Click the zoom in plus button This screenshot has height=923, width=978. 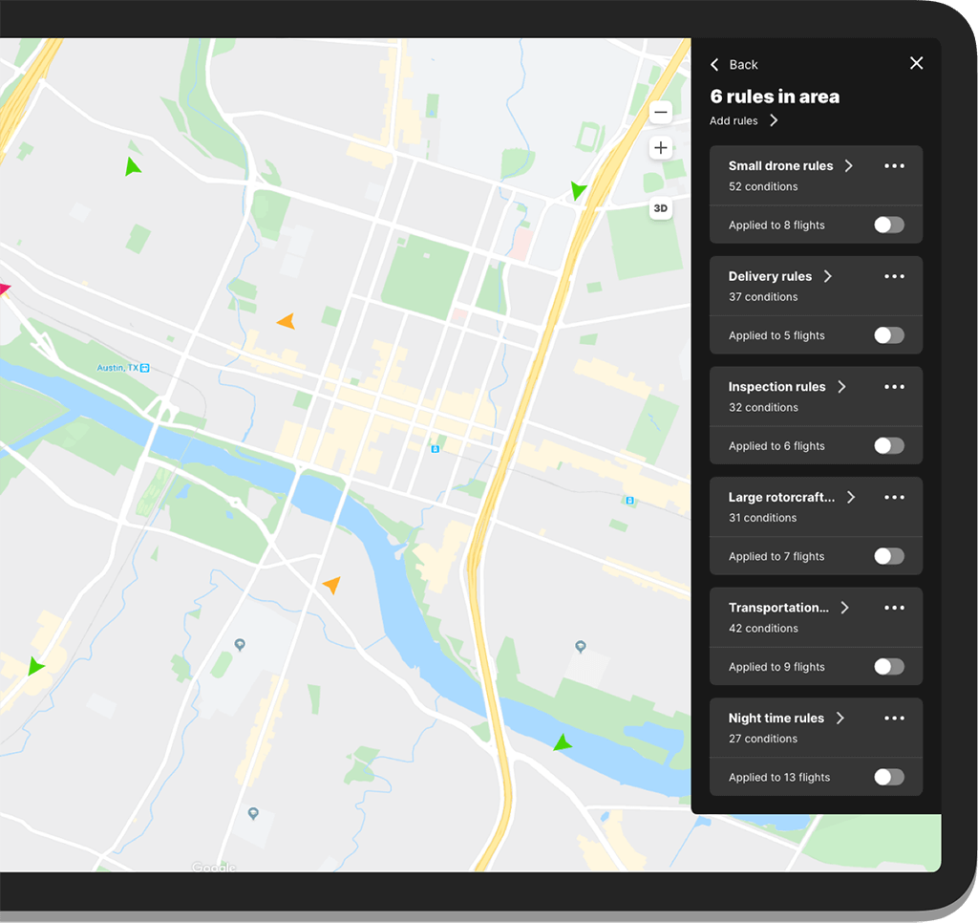pos(660,148)
